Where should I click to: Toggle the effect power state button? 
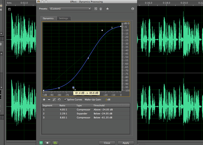click(x=41, y=143)
